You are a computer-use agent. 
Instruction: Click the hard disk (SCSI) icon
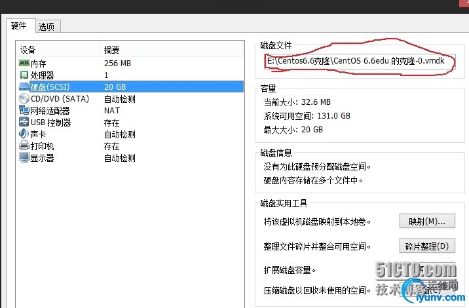24,87
